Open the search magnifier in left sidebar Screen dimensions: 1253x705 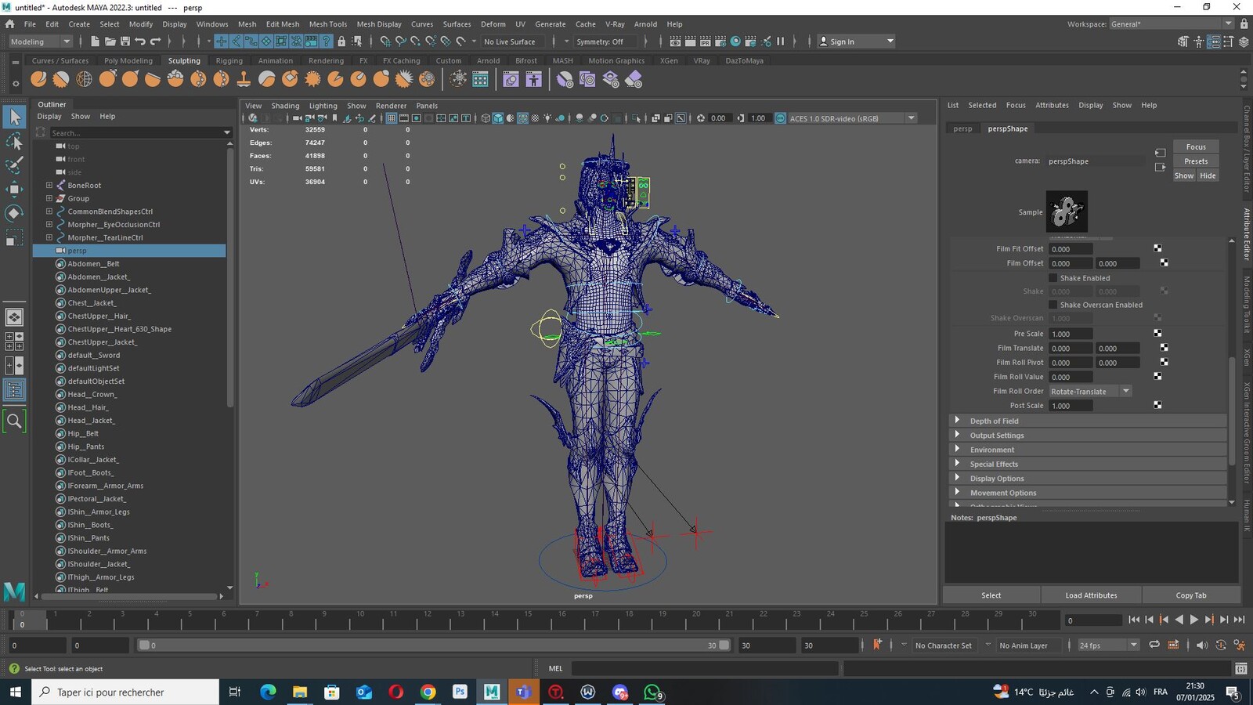coord(14,421)
